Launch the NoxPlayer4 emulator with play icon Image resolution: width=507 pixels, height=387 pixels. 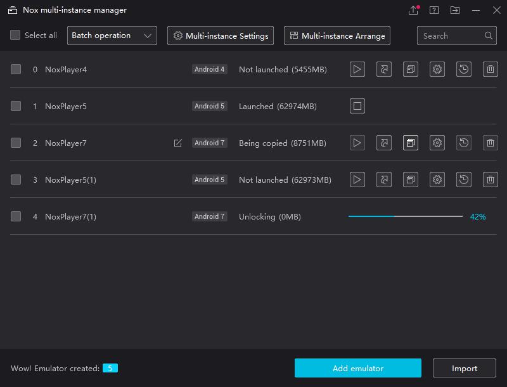click(357, 69)
